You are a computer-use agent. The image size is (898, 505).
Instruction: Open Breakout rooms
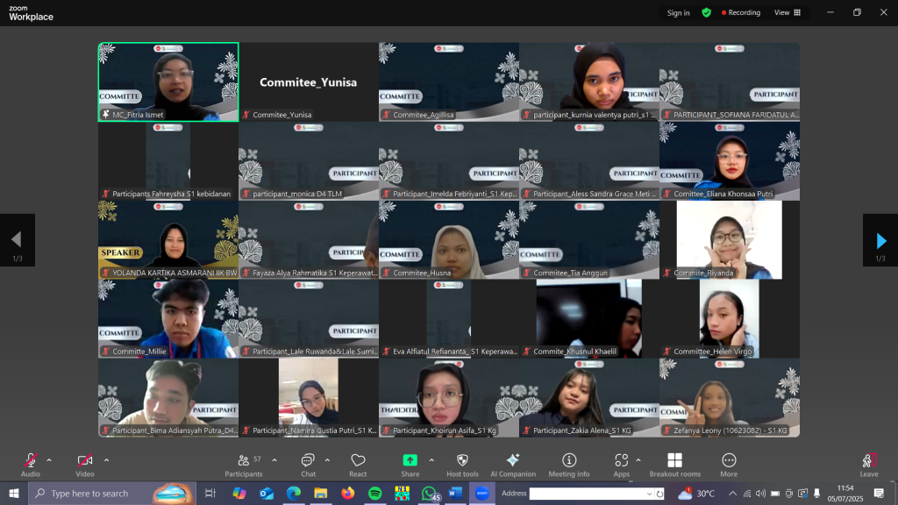[674, 464]
